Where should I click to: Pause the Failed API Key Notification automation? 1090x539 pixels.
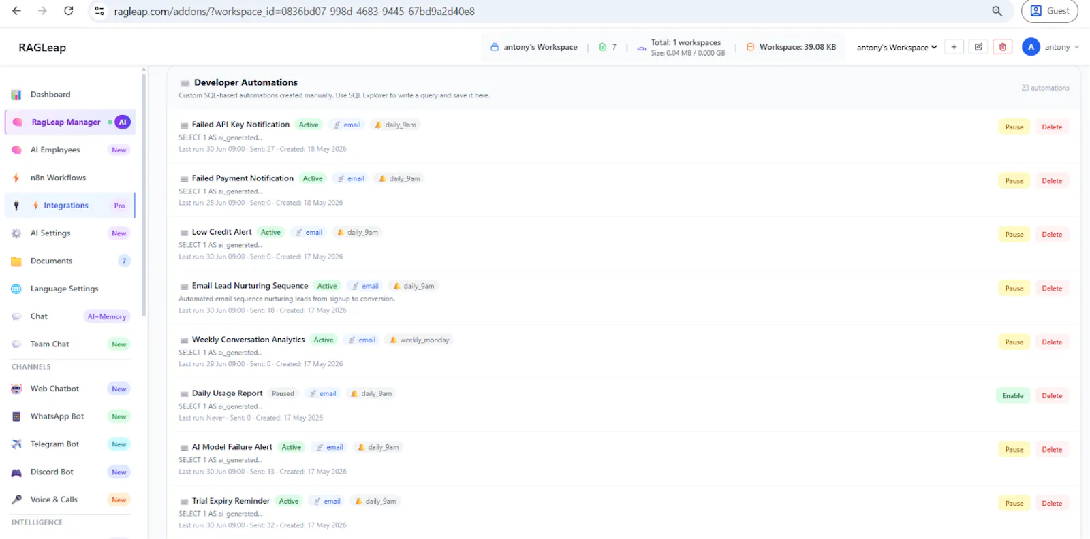pos(1014,127)
